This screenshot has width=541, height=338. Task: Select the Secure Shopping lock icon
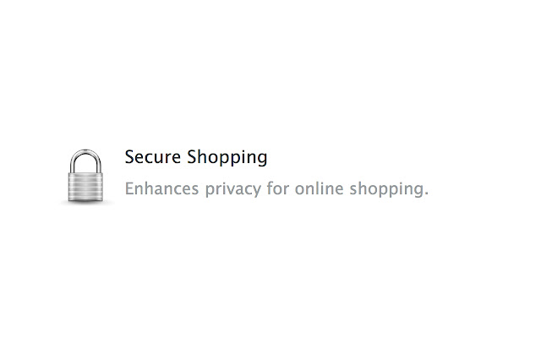(86, 177)
